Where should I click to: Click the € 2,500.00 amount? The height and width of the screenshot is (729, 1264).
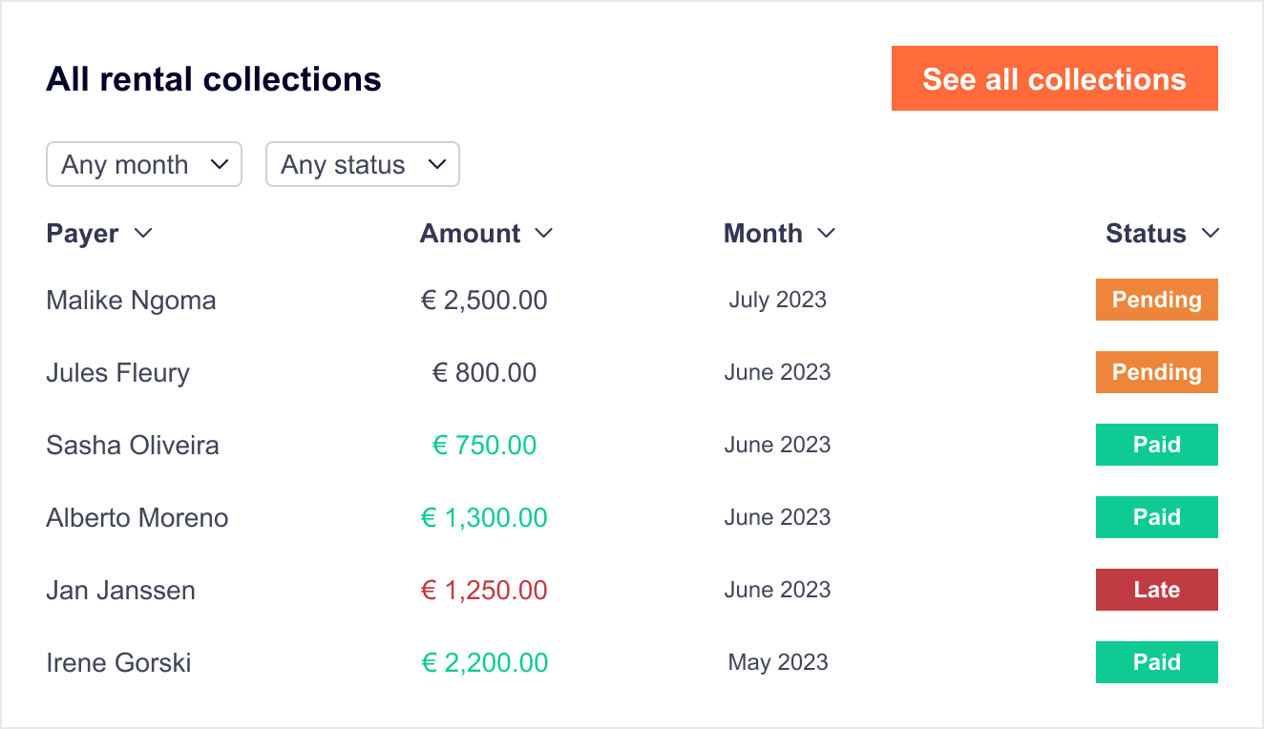(484, 300)
